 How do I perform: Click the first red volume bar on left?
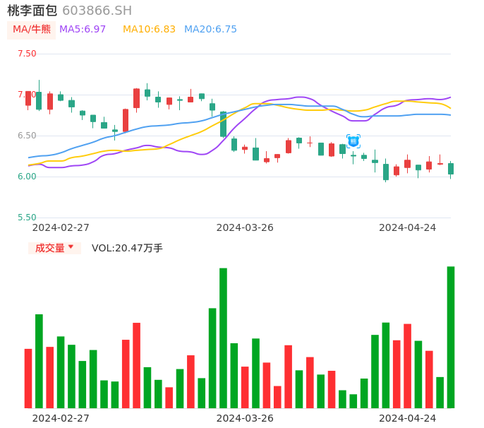(x=28, y=378)
